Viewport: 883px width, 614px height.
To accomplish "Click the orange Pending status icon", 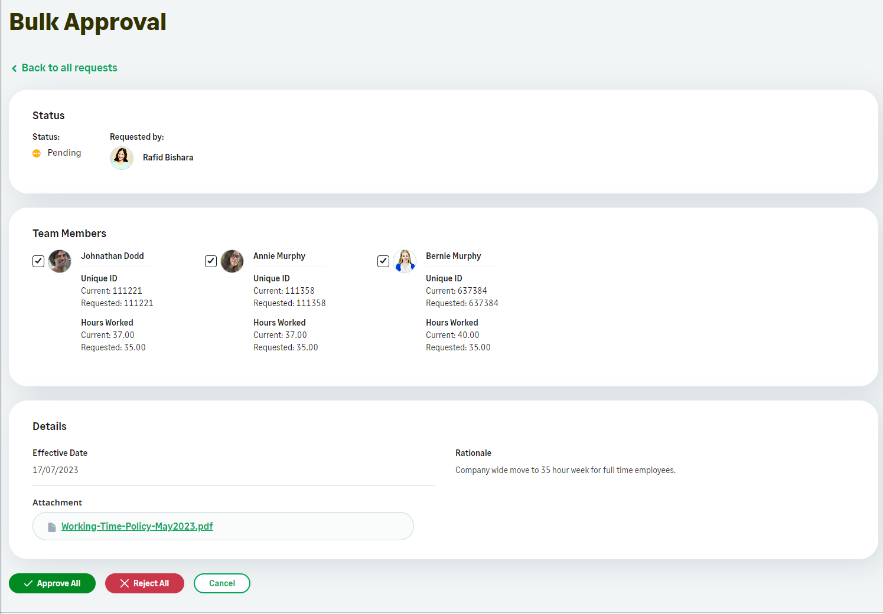I will tap(37, 153).
